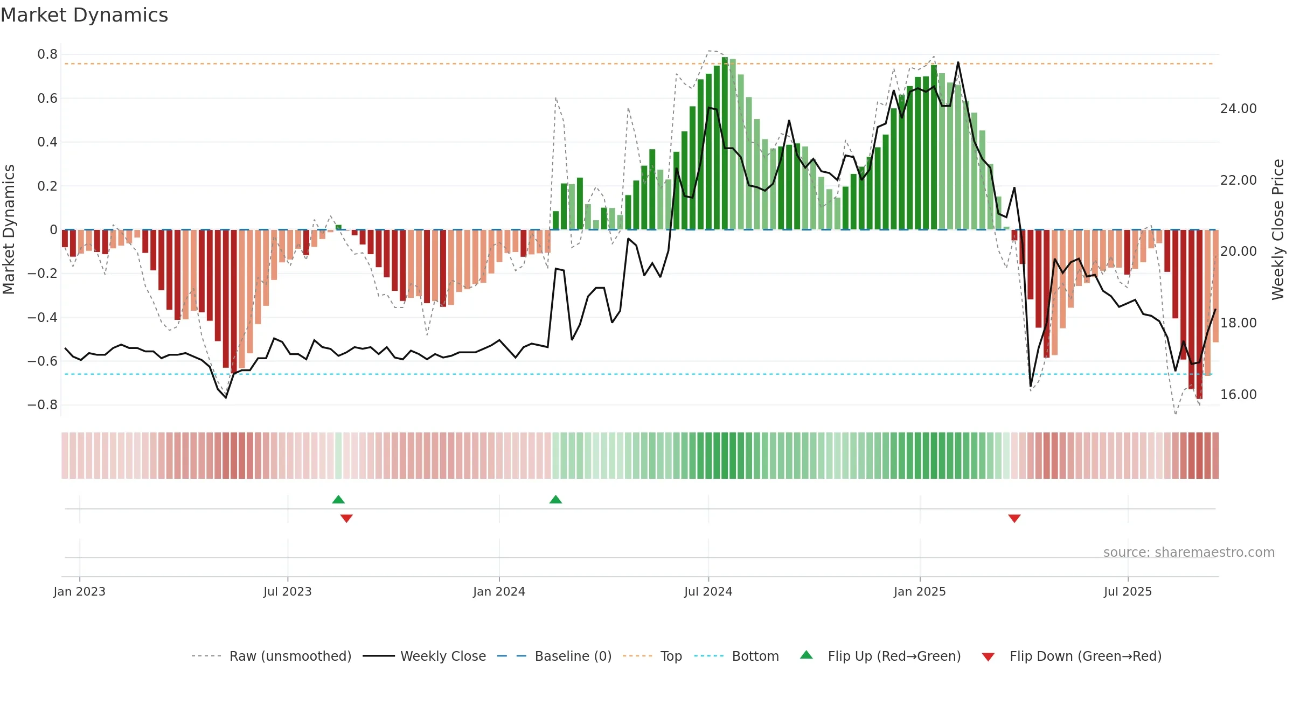
Task: Click the −0.6 left axis label
Action: (43, 361)
